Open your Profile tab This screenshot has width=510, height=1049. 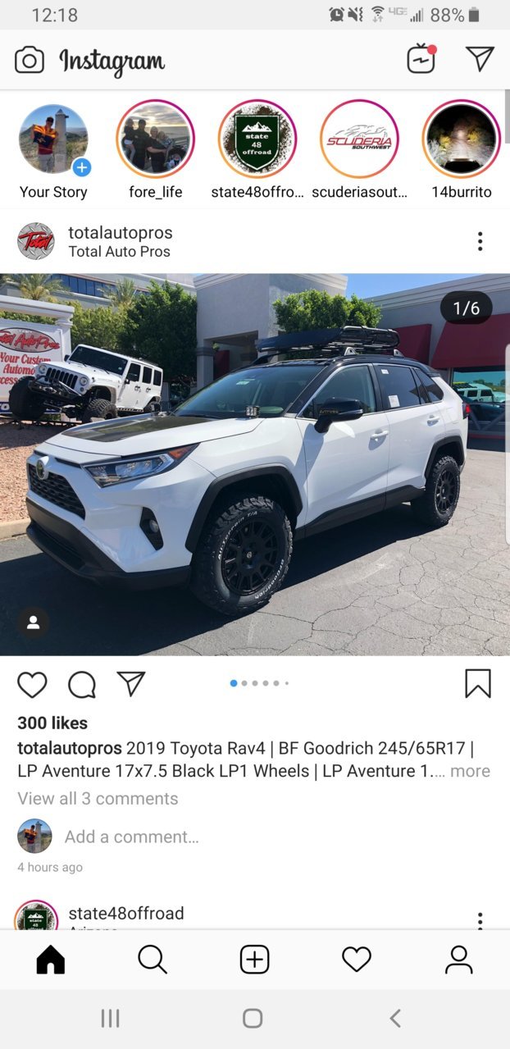[458, 960]
